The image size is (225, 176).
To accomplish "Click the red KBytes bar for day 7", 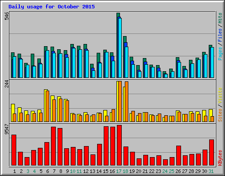I will pyautogui.click(x=53, y=146).
